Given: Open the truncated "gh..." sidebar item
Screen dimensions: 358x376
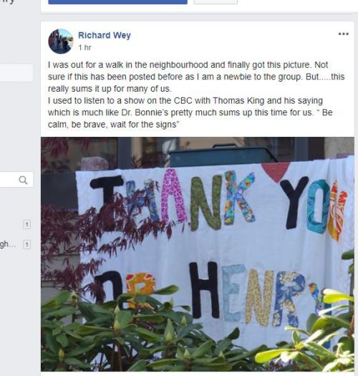Looking at the screenshot, I should (x=8, y=244).
